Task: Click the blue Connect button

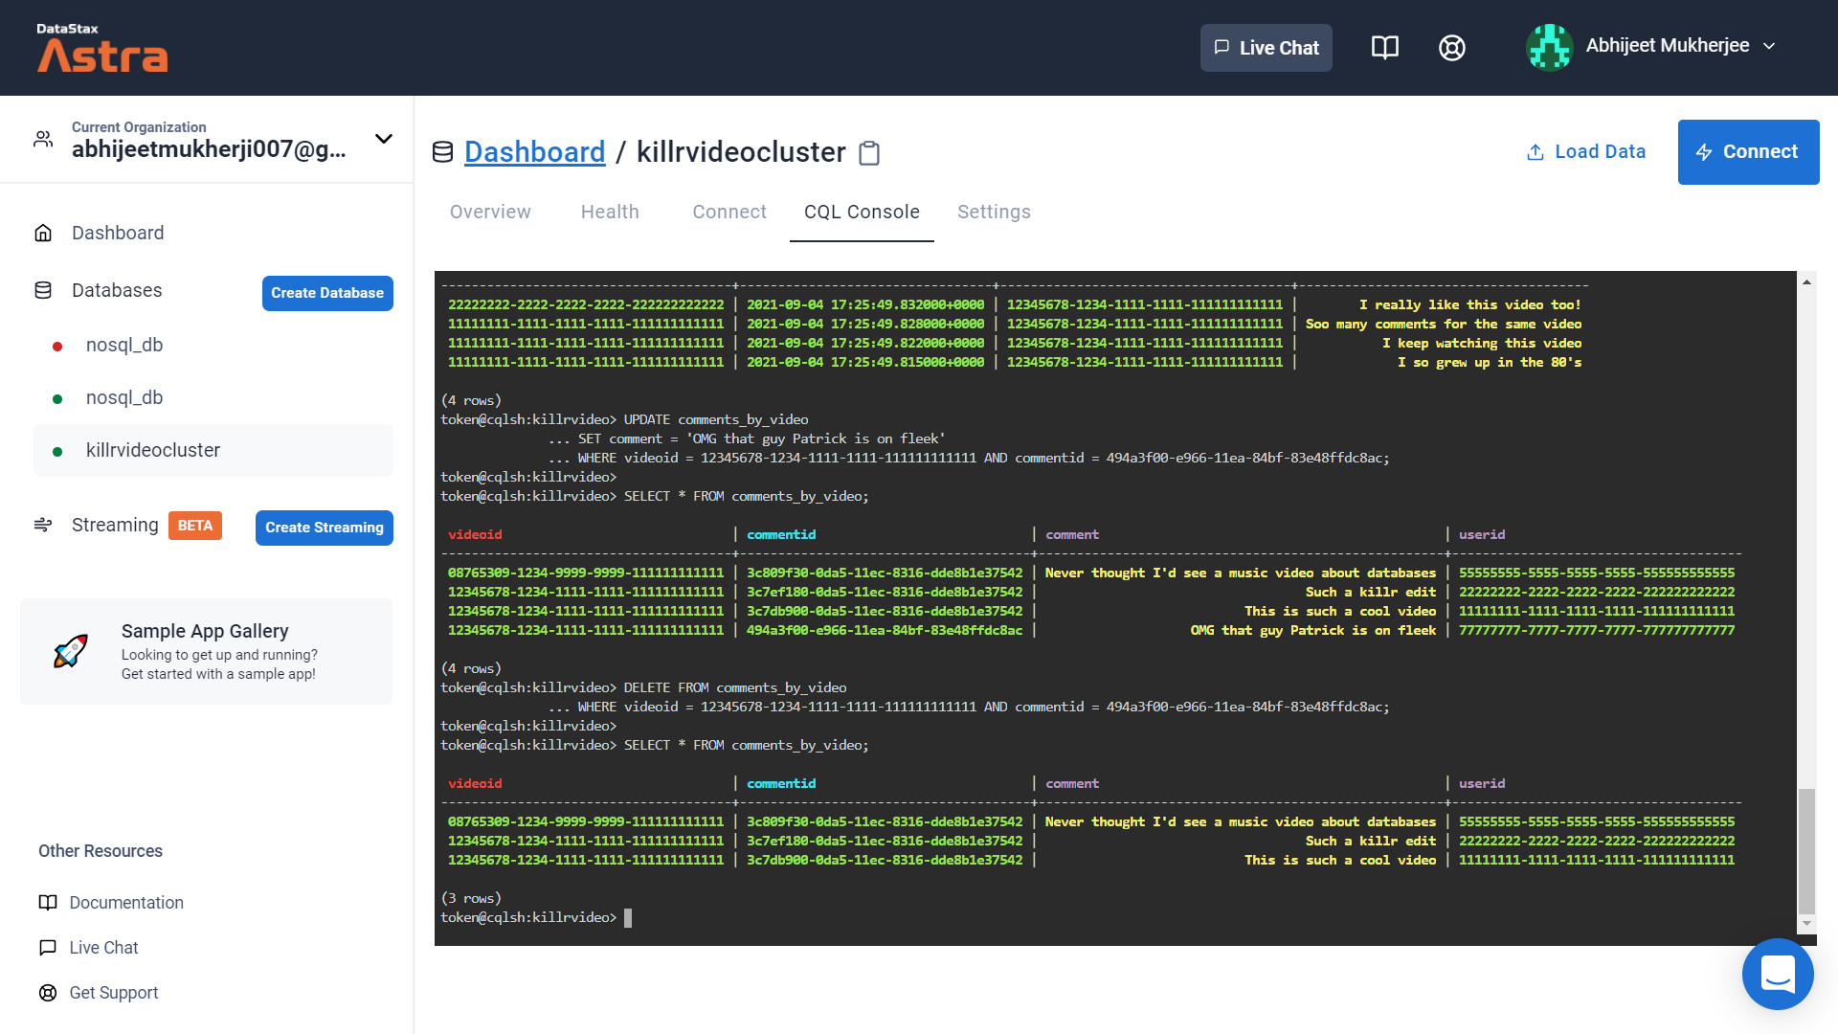Action: 1747,152
